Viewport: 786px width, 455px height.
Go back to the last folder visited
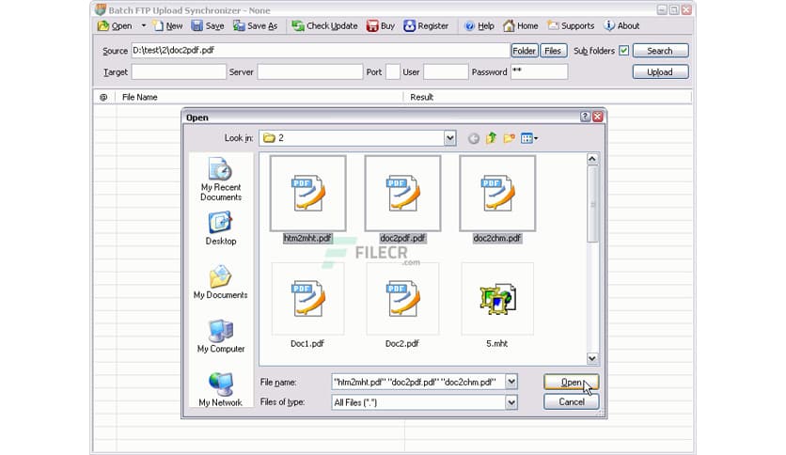473,138
